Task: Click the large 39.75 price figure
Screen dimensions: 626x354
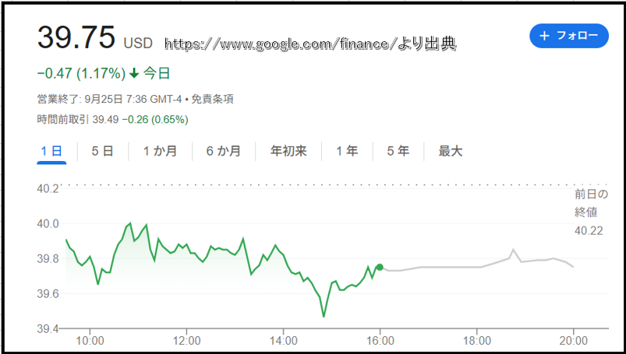Action: point(76,37)
